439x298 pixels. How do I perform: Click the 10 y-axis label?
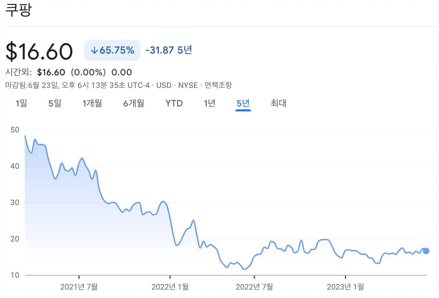coord(15,275)
